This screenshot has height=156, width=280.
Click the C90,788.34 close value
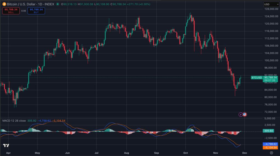118,4
